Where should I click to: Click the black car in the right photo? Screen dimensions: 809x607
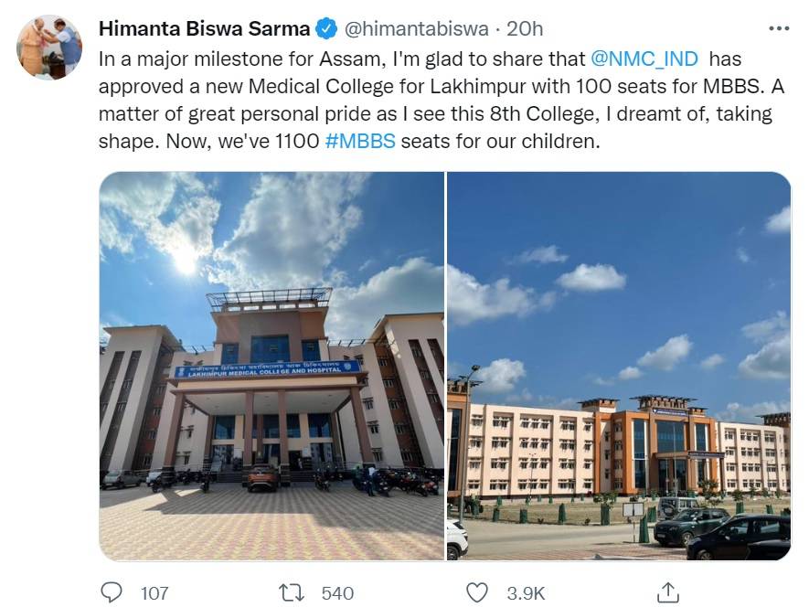point(739,538)
